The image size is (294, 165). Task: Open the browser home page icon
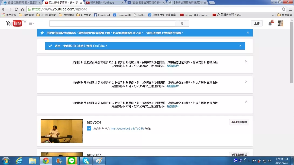coord(22,9)
